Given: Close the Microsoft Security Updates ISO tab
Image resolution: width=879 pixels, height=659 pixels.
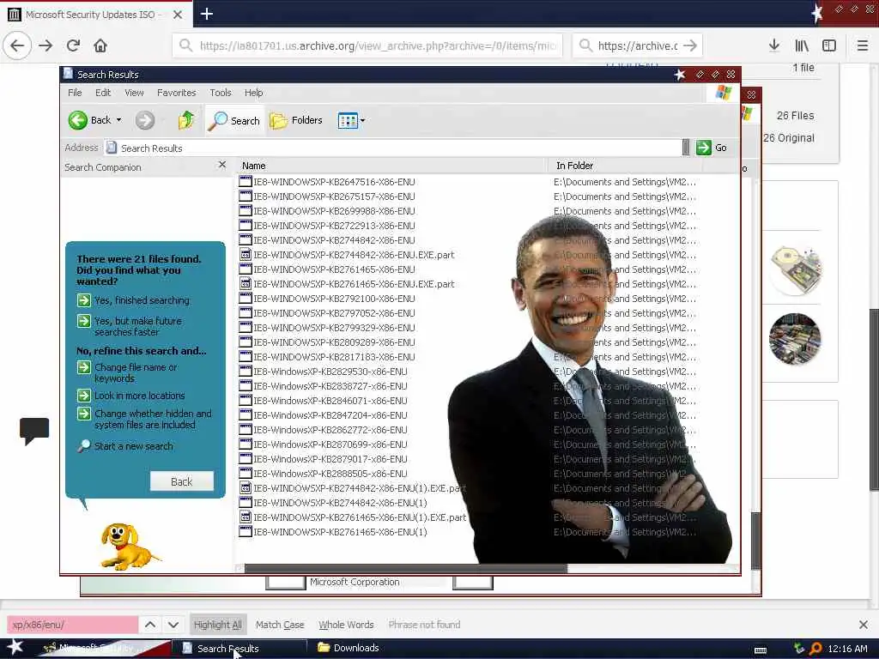Looking at the screenshot, I should tap(178, 15).
